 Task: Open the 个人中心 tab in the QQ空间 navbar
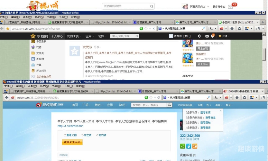pyautogui.click(x=57, y=36)
